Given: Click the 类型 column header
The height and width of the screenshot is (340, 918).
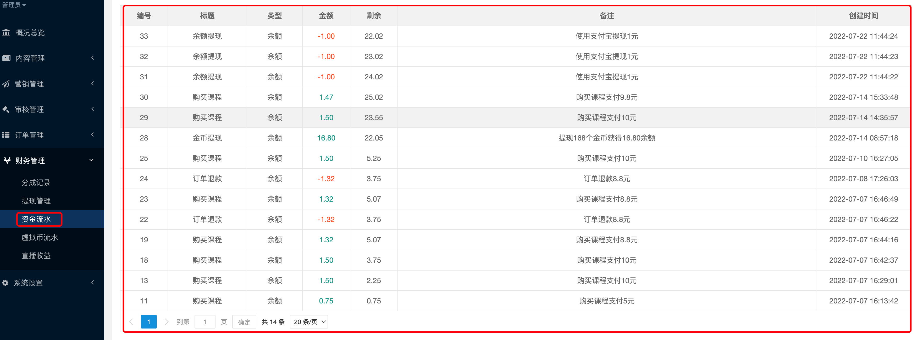Looking at the screenshot, I should (275, 16).
